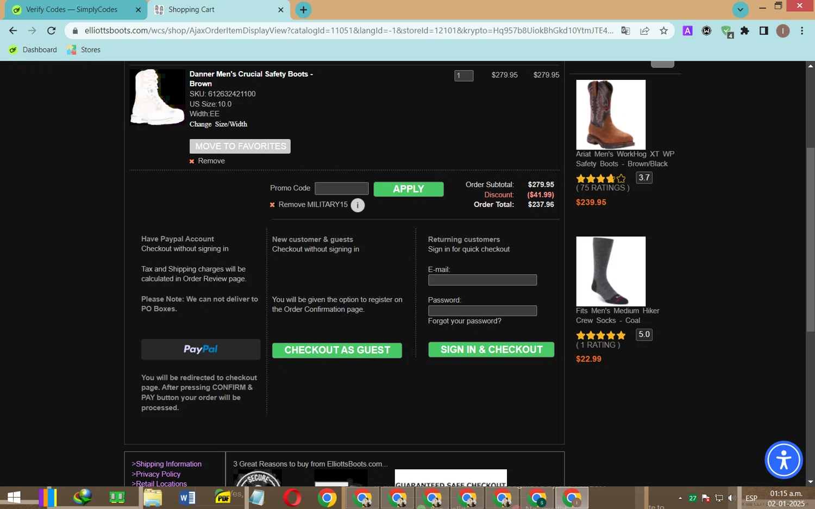Open the Extensions puzzle menu
Viewport: 815px width, 509px height.
tap(745, 30)
